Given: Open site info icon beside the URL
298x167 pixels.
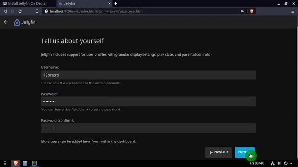Looking at the screenshot, I should point(46,11).
